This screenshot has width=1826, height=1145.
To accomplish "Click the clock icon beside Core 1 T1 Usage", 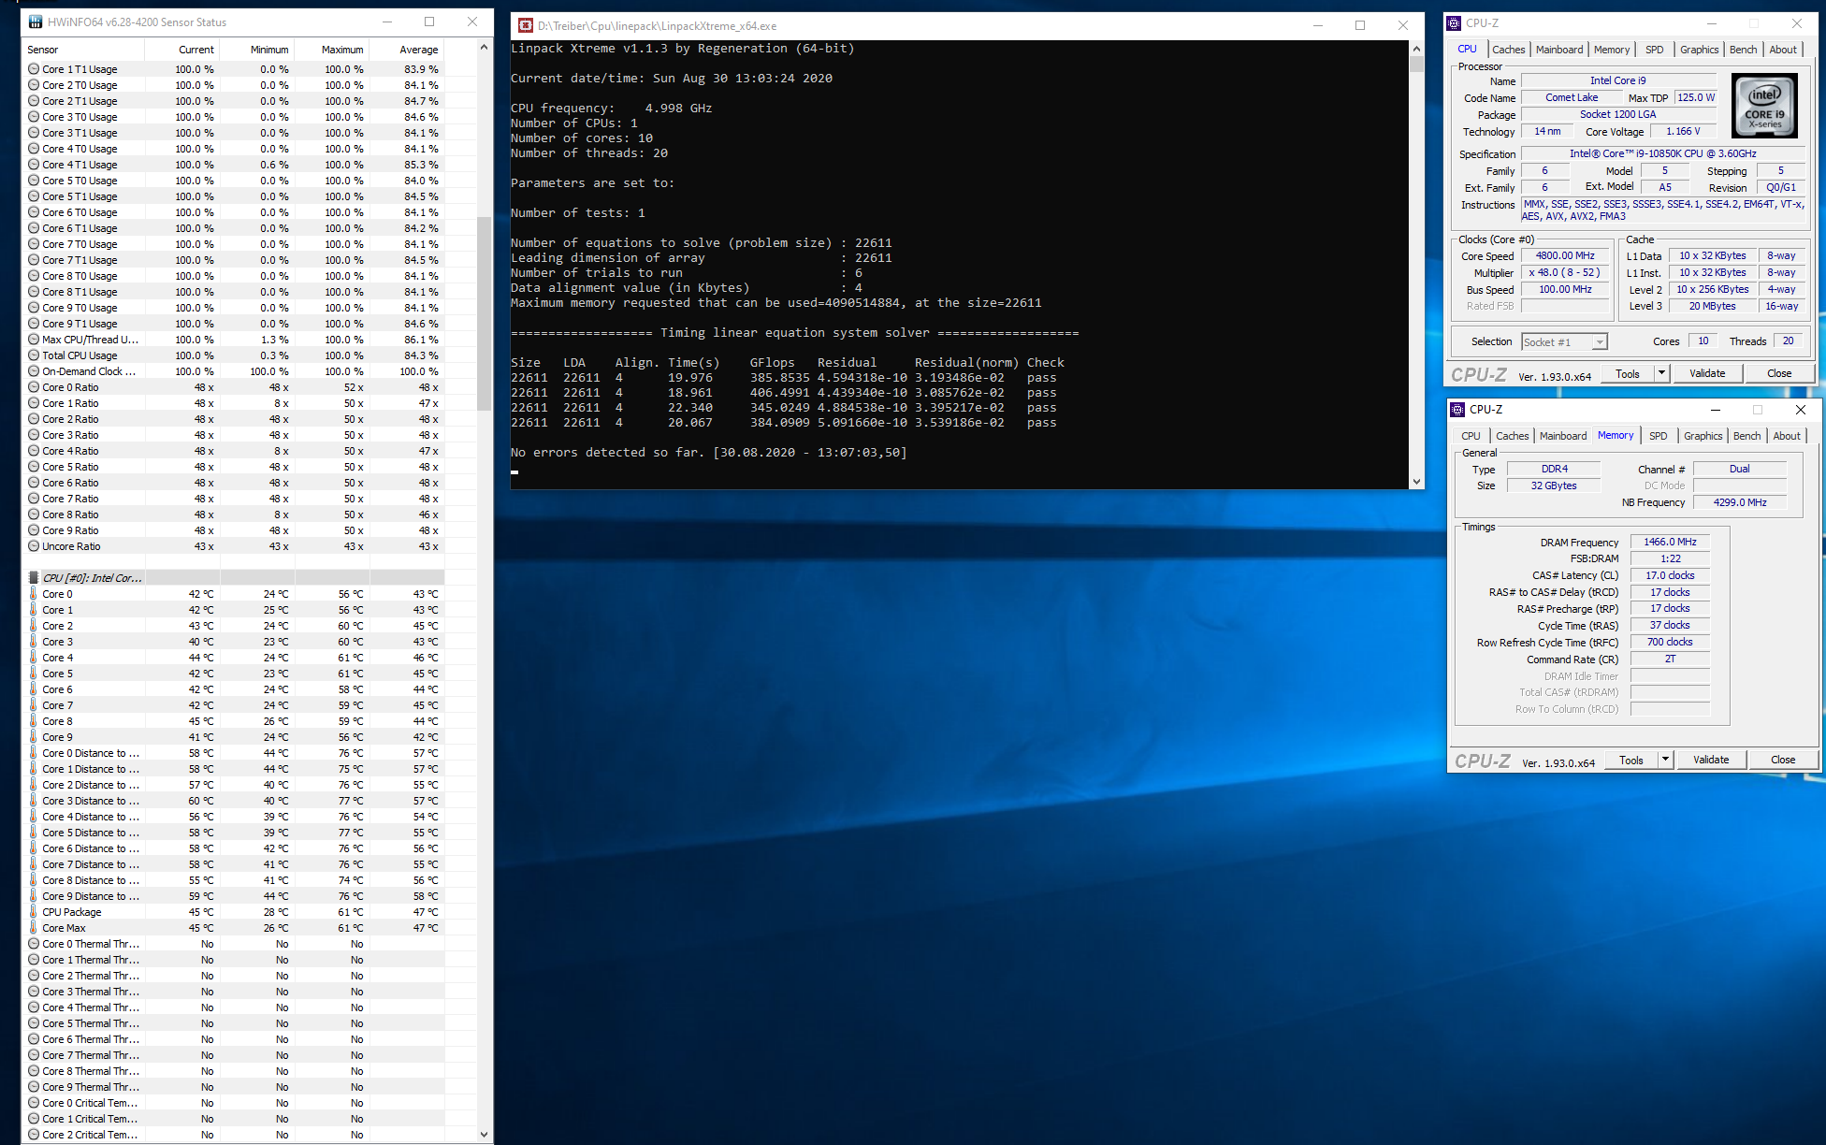I will 34,69.
